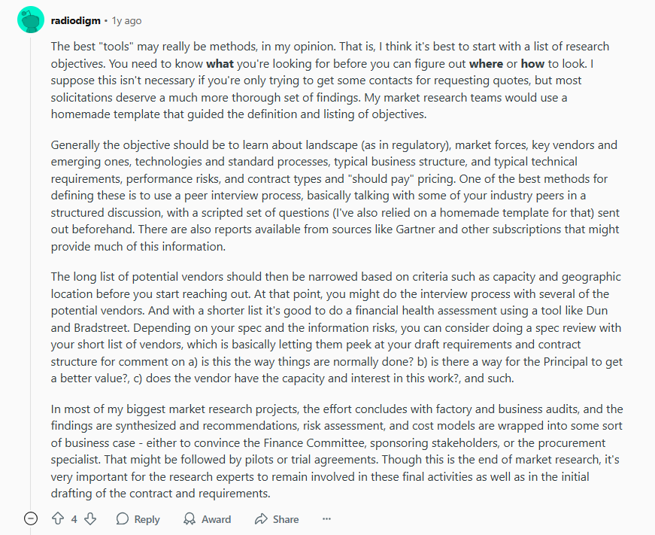This screenshot has height=535, width=655.
Task: Upvote the radiodigm comment
Action: tap(58, 518)
